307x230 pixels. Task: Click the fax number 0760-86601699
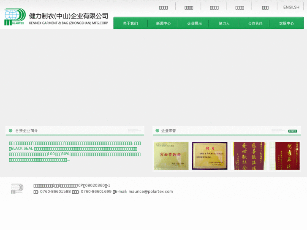(x=96, y=192)
